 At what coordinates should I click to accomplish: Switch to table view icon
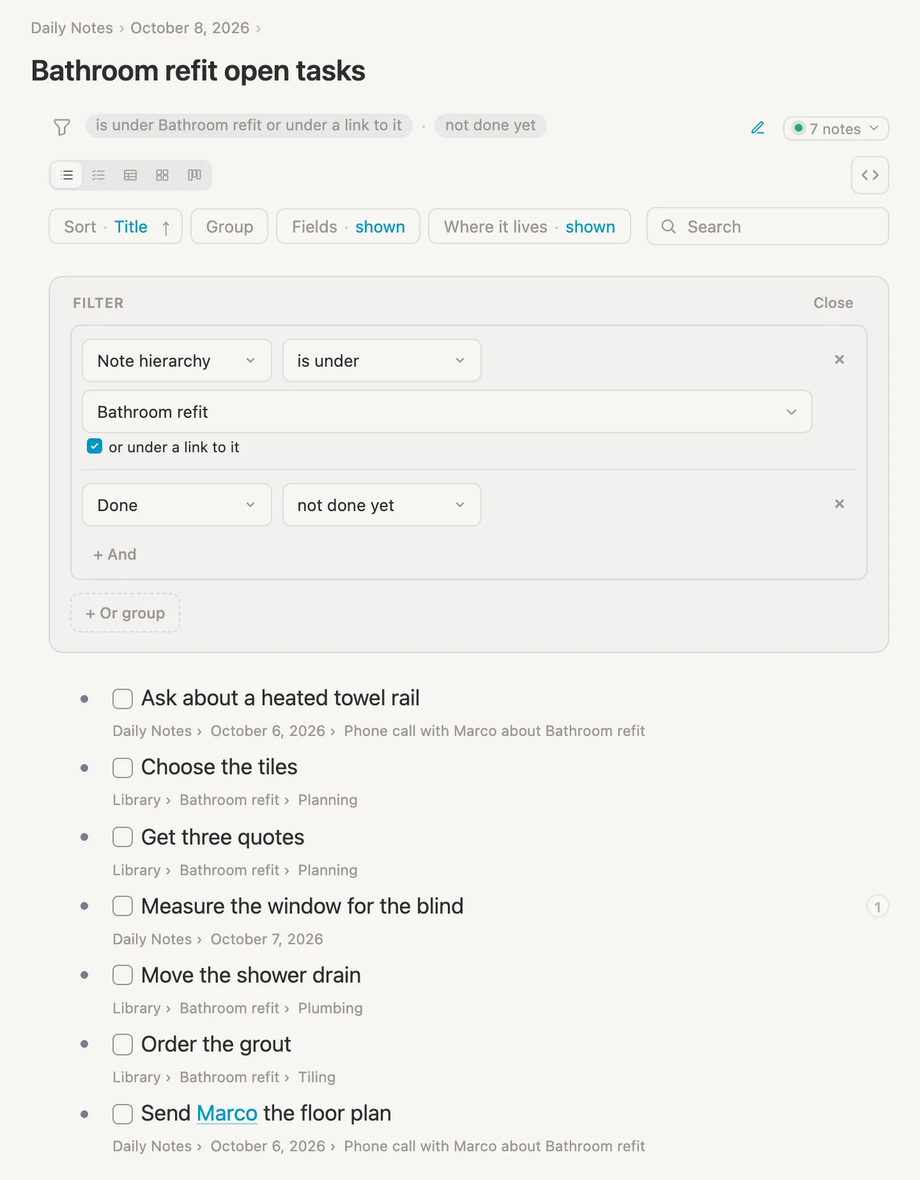tap(130, 175)
